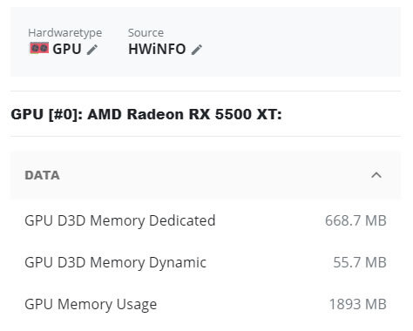Click the word Usage in last row

[137, 305]
